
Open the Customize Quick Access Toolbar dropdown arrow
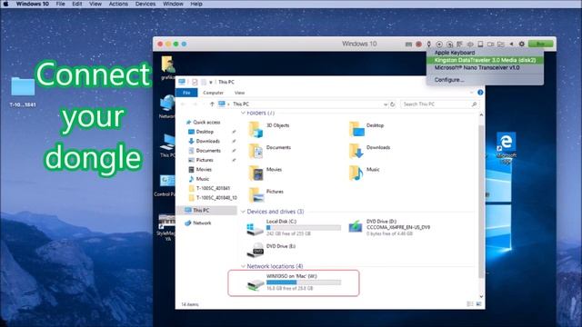click(211, 83)
